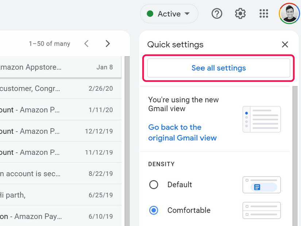Open the Help question mark icon
The image size is (301, 226).
217,14
